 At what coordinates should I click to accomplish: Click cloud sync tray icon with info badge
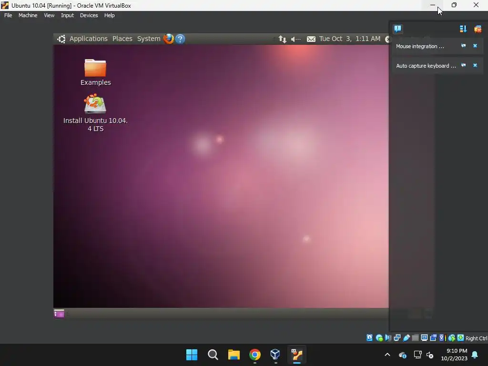tap(402, 355)
